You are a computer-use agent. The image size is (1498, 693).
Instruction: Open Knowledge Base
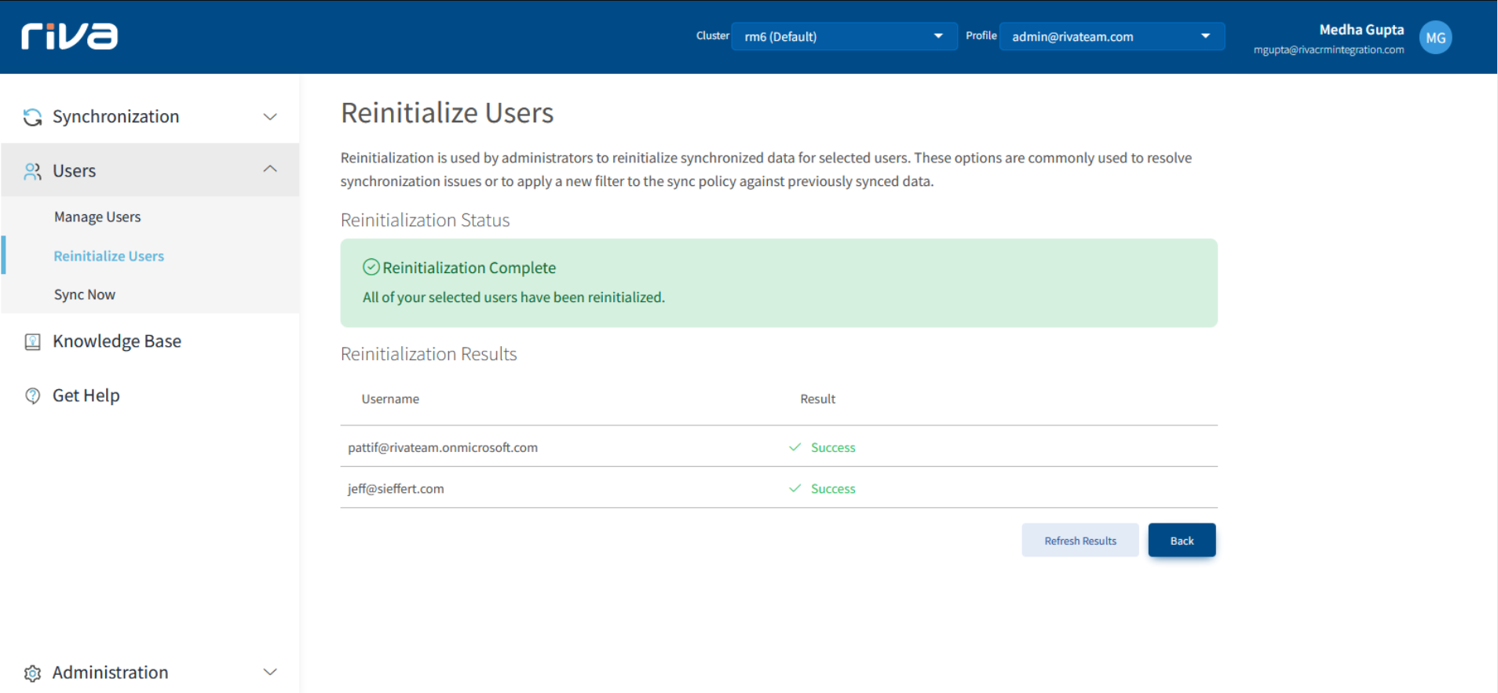pyautogui.click(x=117, y=341)
